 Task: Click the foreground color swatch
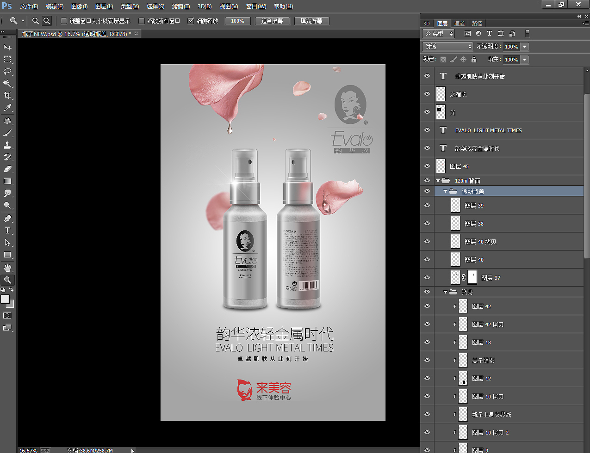[x=5, y=299]
